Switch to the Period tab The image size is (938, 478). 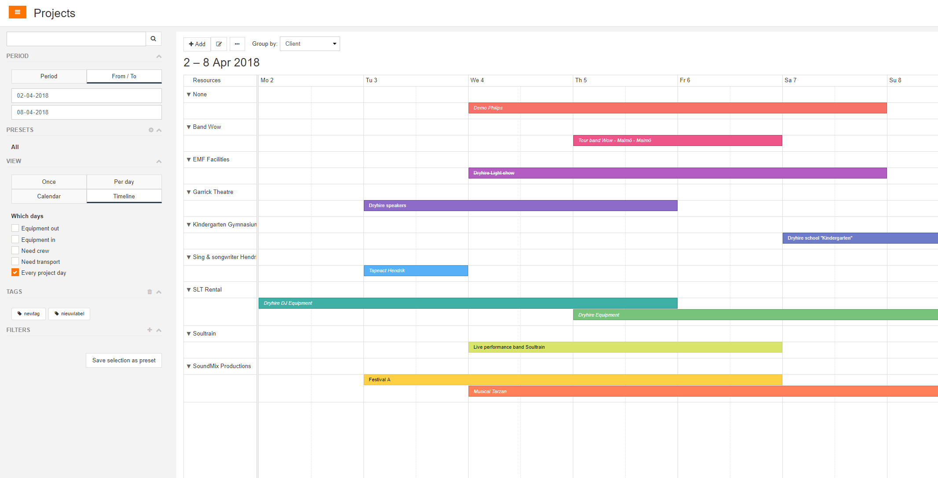(48, 76)
